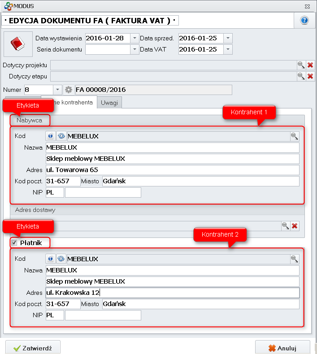Viewport: 317px width, 354px height.
Task: Click Płatnik NIP country prefix PL
Action: pyautogui.click(x=55, y=315)
